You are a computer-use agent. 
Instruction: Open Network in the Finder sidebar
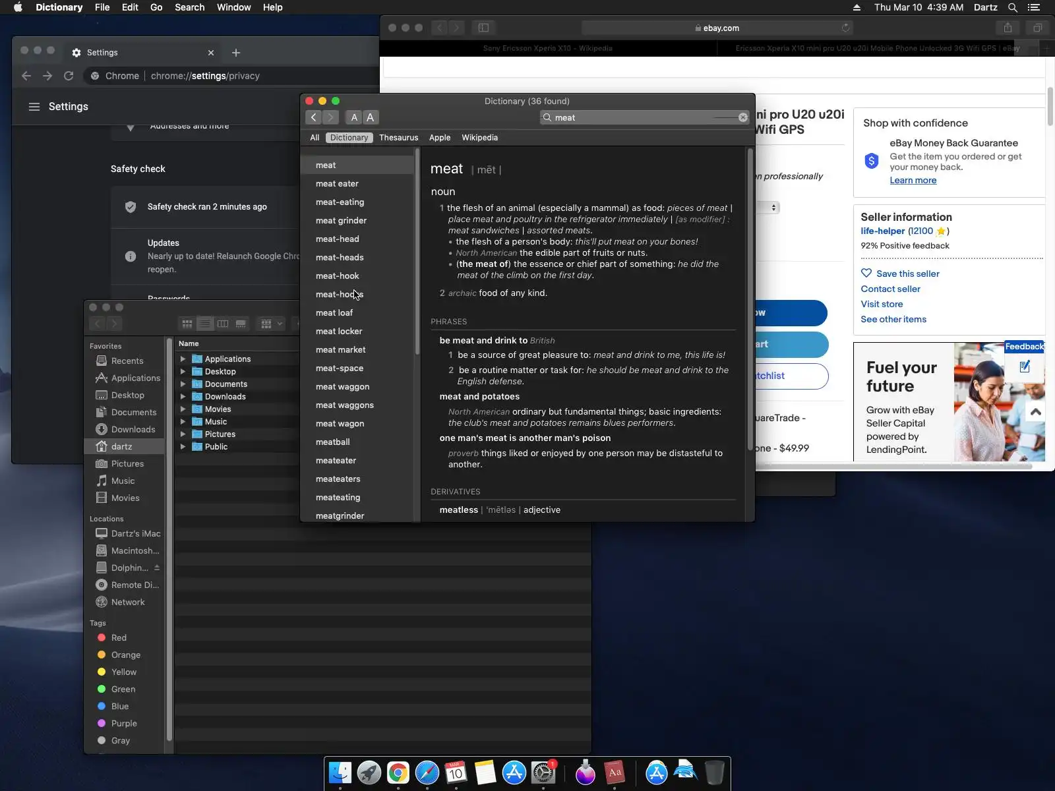(125, 602)
